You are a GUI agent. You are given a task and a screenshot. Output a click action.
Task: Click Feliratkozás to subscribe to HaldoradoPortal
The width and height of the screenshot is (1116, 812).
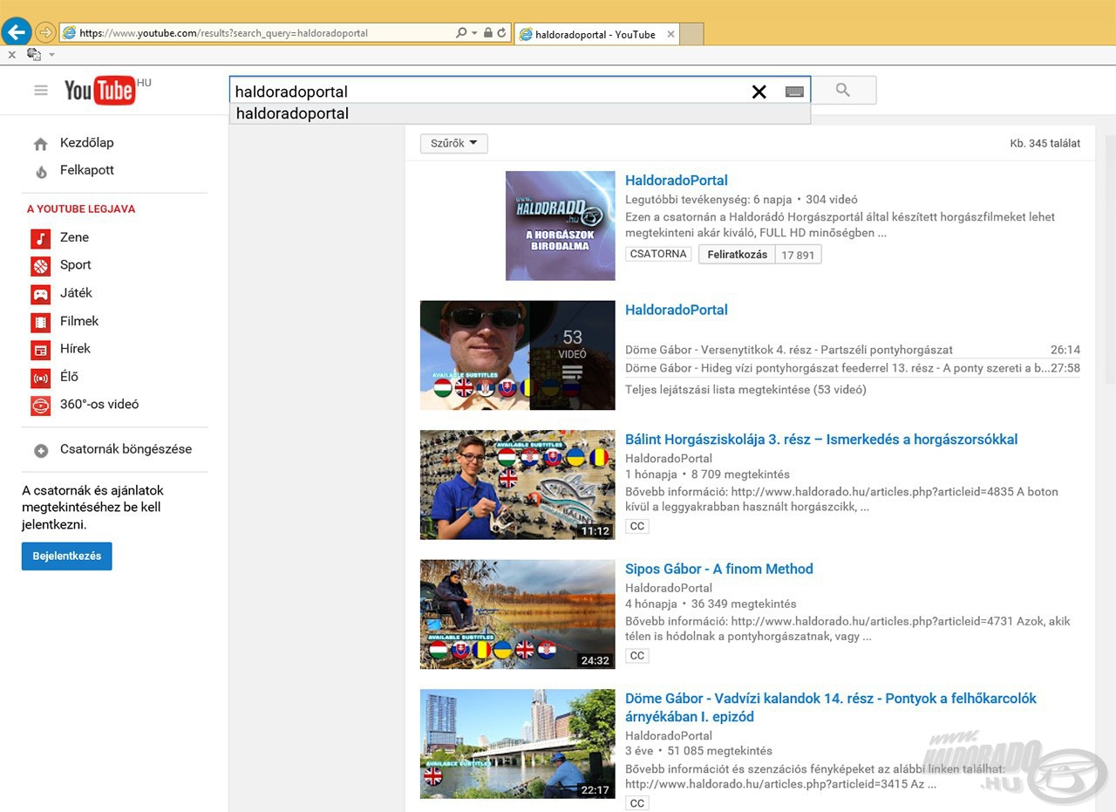click(738, 255)
